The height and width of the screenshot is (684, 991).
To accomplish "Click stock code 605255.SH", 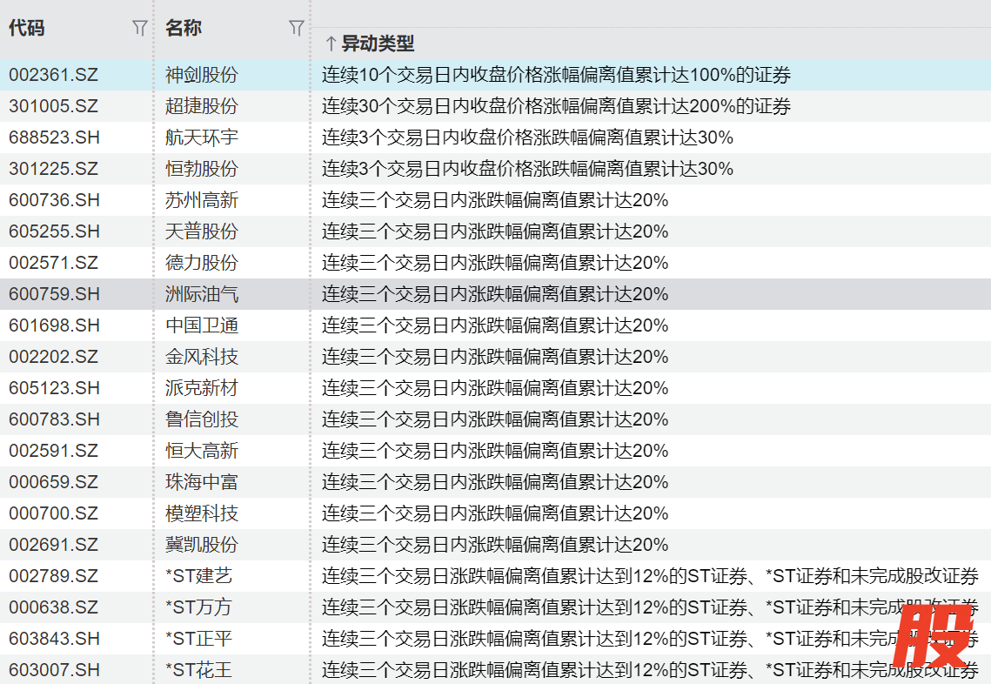I will [54, 231].
